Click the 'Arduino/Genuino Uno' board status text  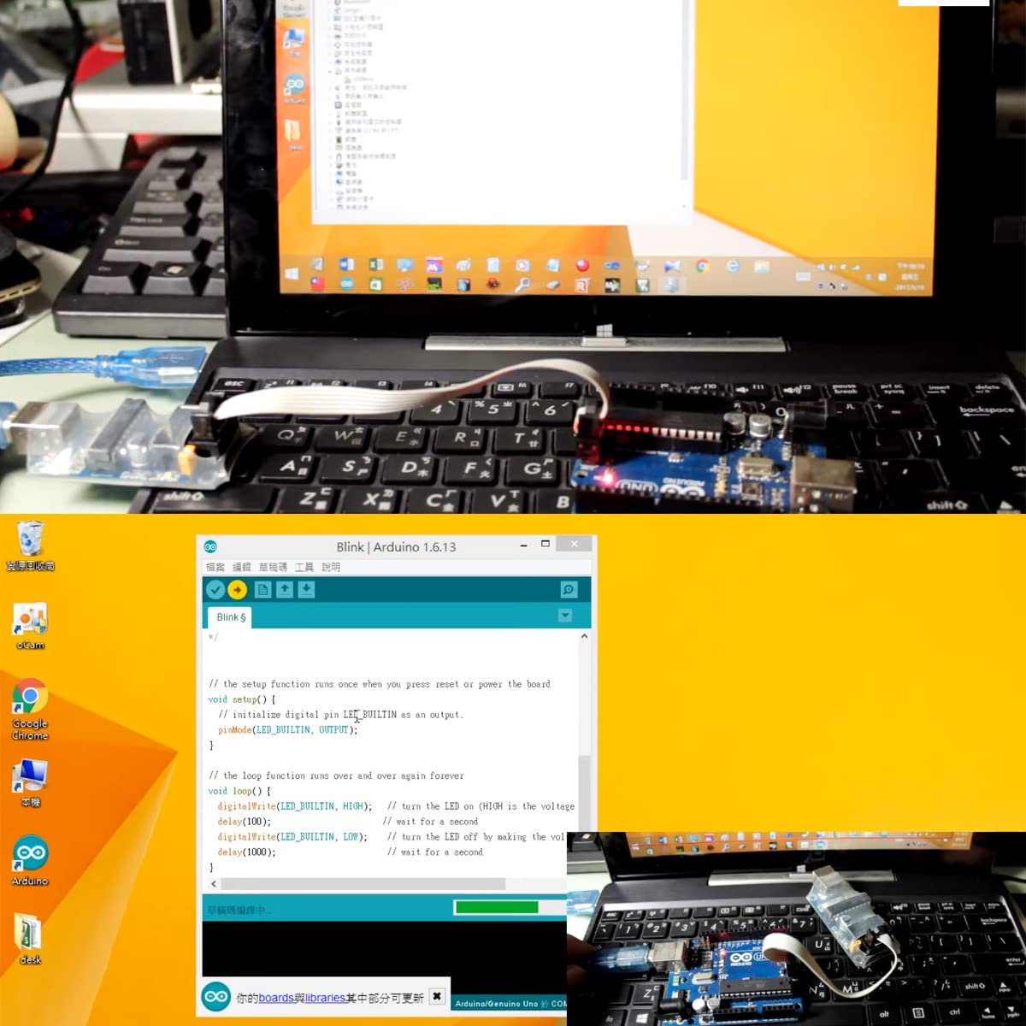(497, 1004)
